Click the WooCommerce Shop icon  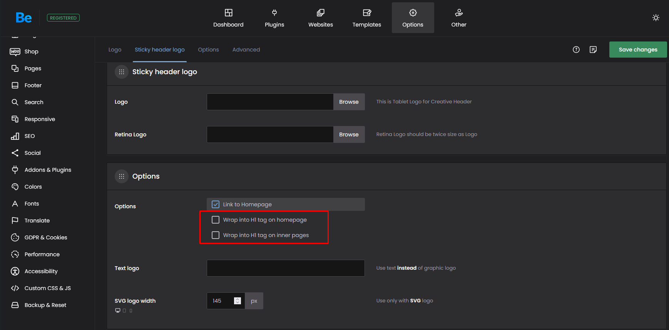click(15, 51)
